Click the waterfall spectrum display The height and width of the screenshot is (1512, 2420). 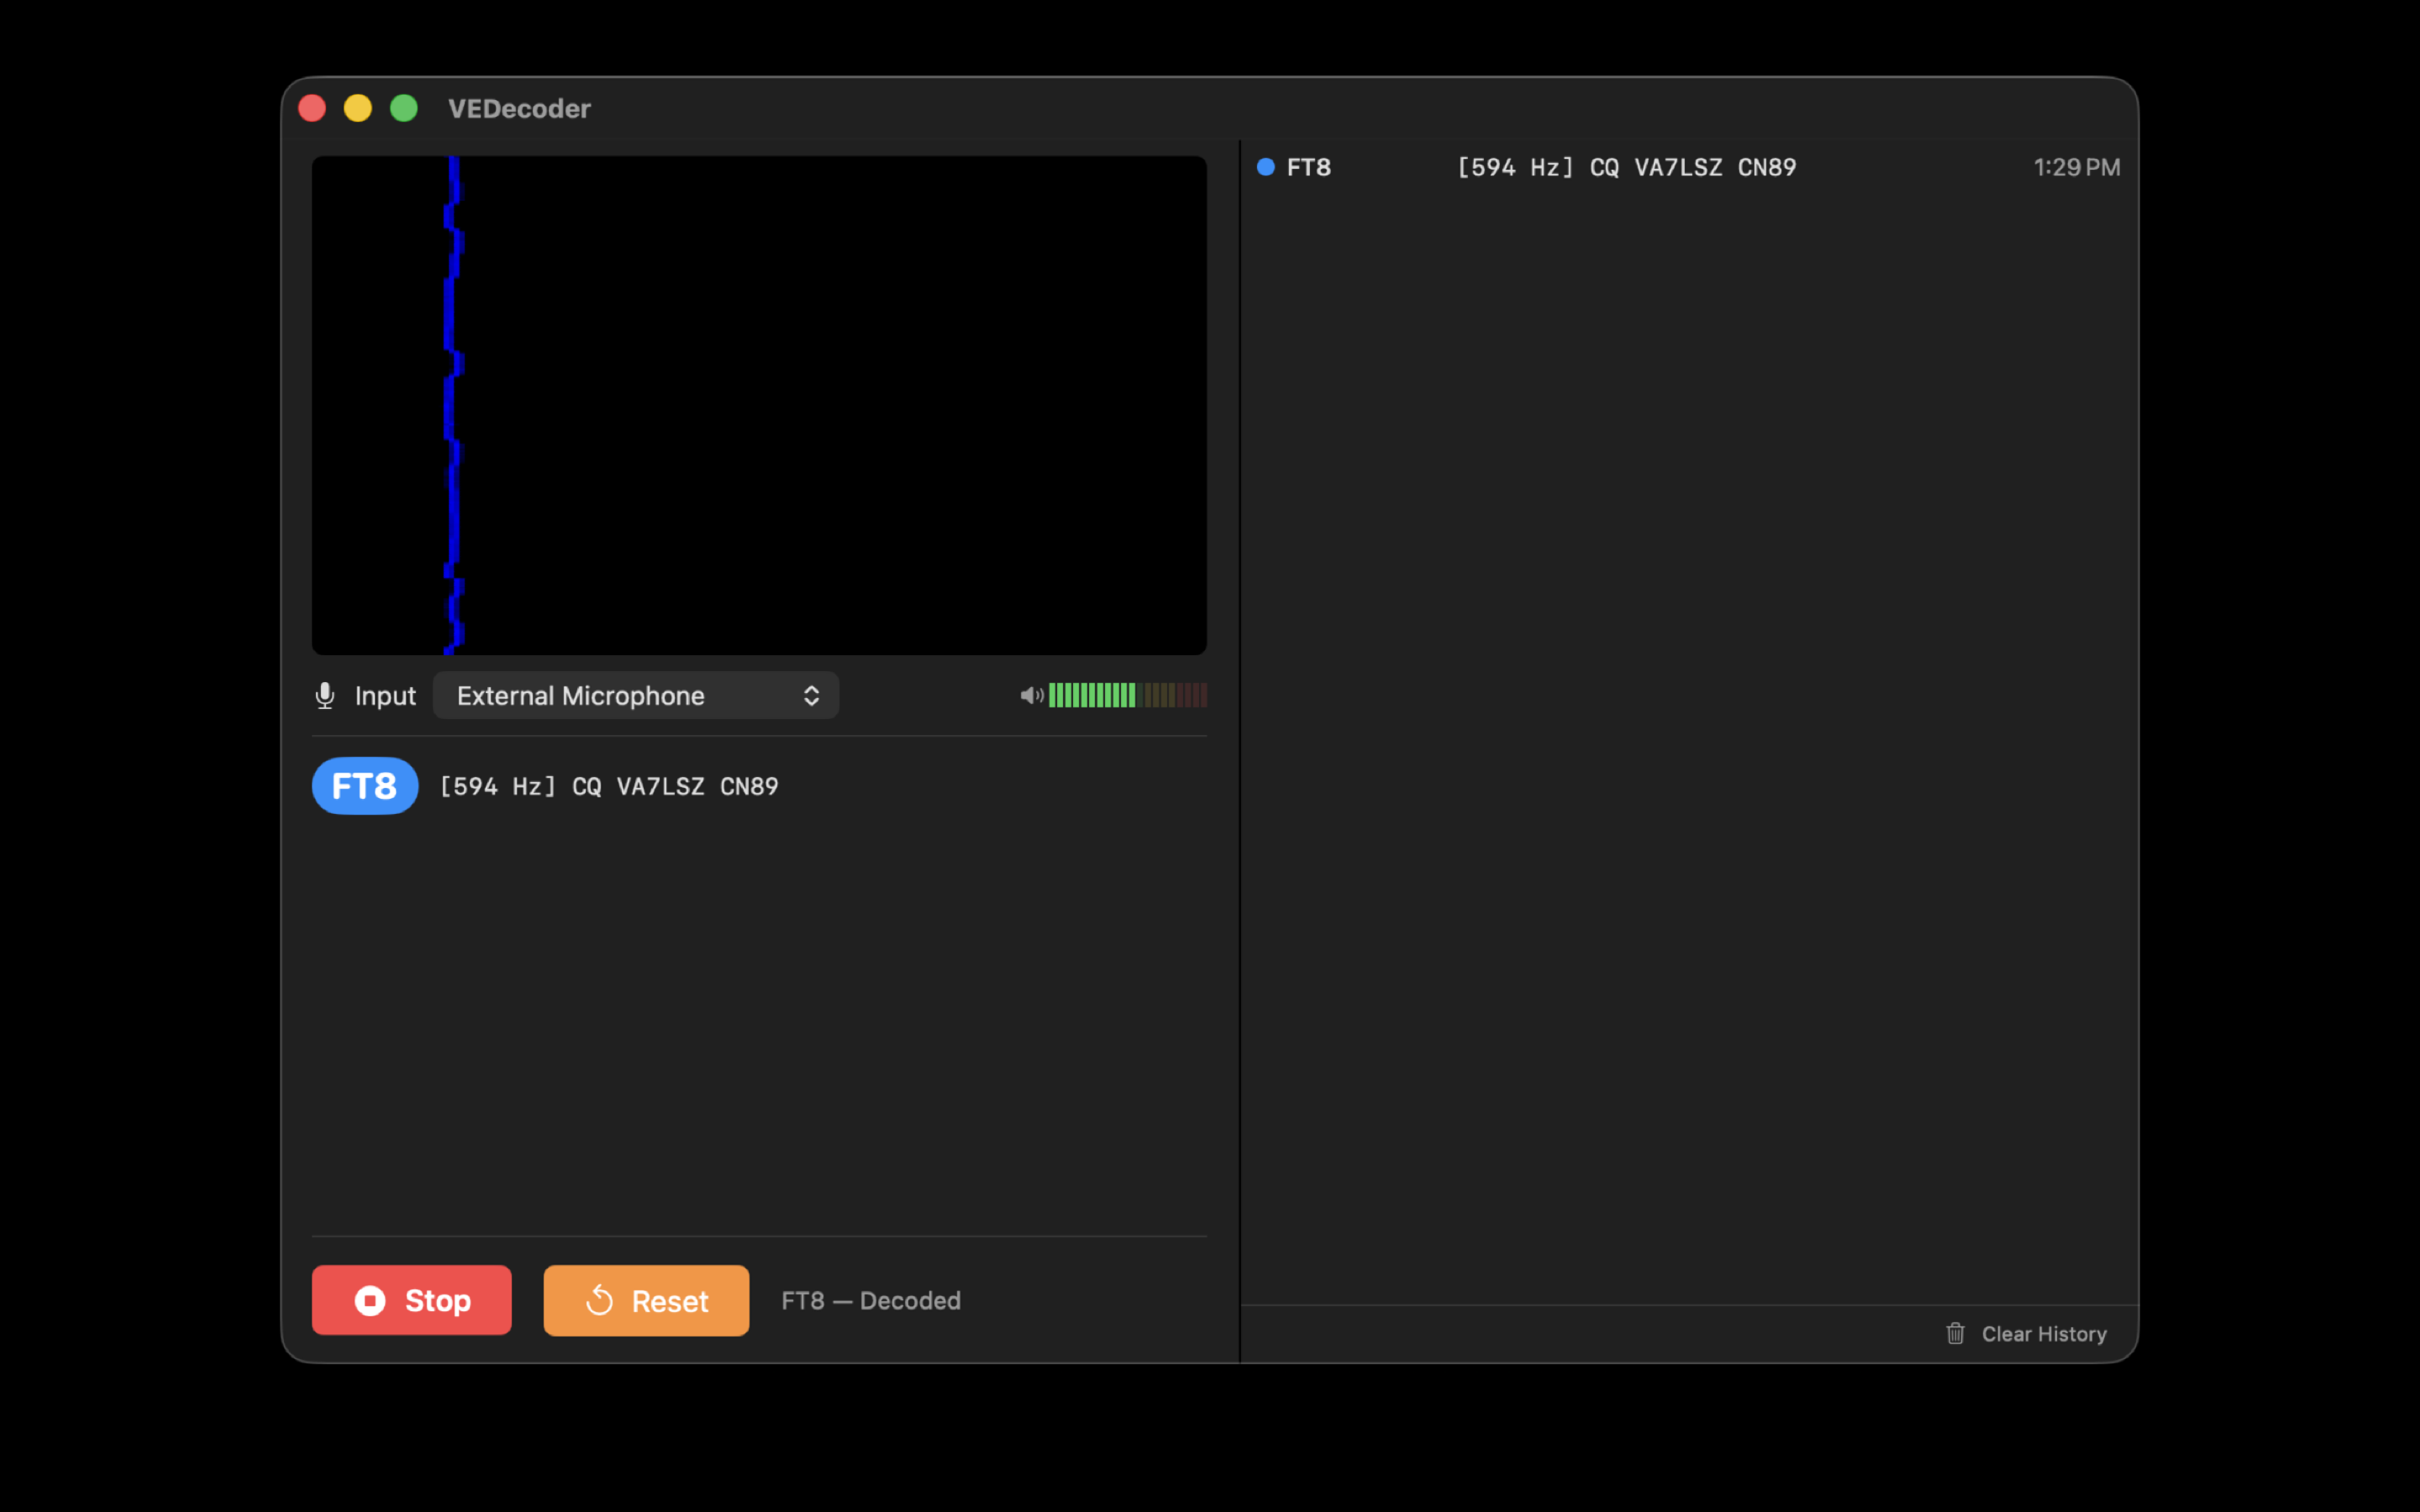click(x=759, y=405)
